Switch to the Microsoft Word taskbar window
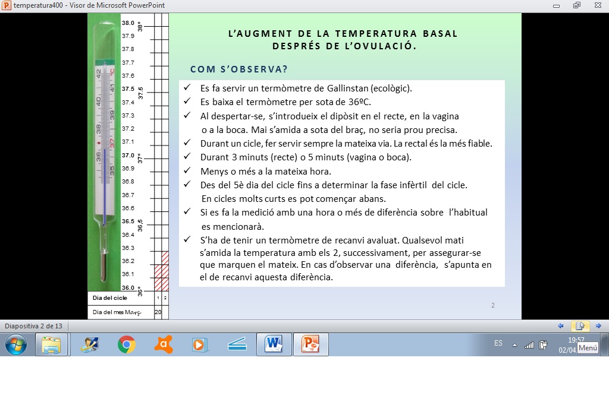The height and width of the screenshot is (402, 609). [274, 344]
